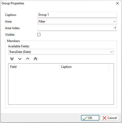
Task: Expand Available Fields list showing TransDate (Date)
Action: tap(61, 52)
